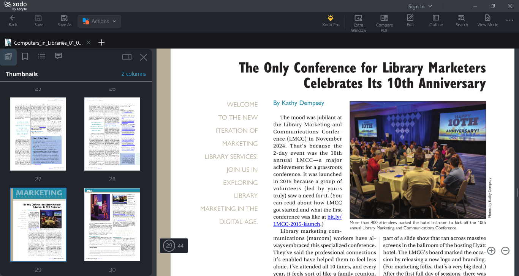The width and height of the screenshot is (519, 276).
Task: Click the page label 29 under thumbnail
Action: coord(38,270)
